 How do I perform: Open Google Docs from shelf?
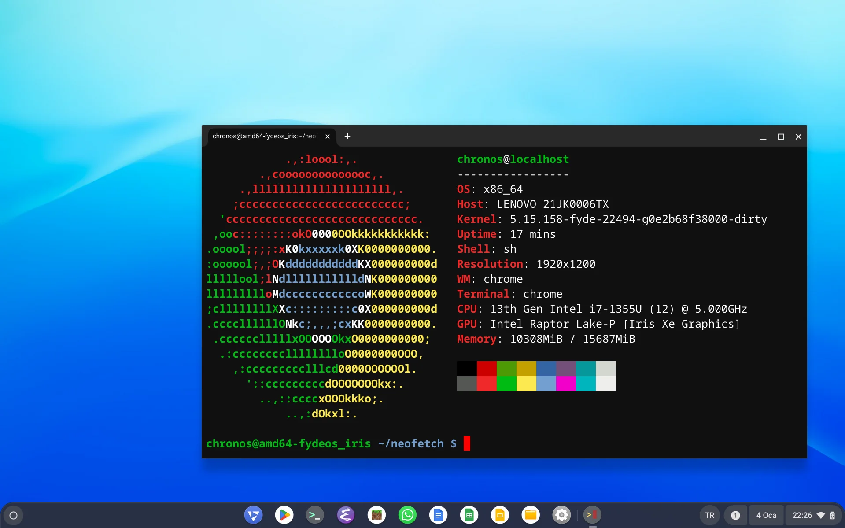pyautogui.click(x=438, y=515)
